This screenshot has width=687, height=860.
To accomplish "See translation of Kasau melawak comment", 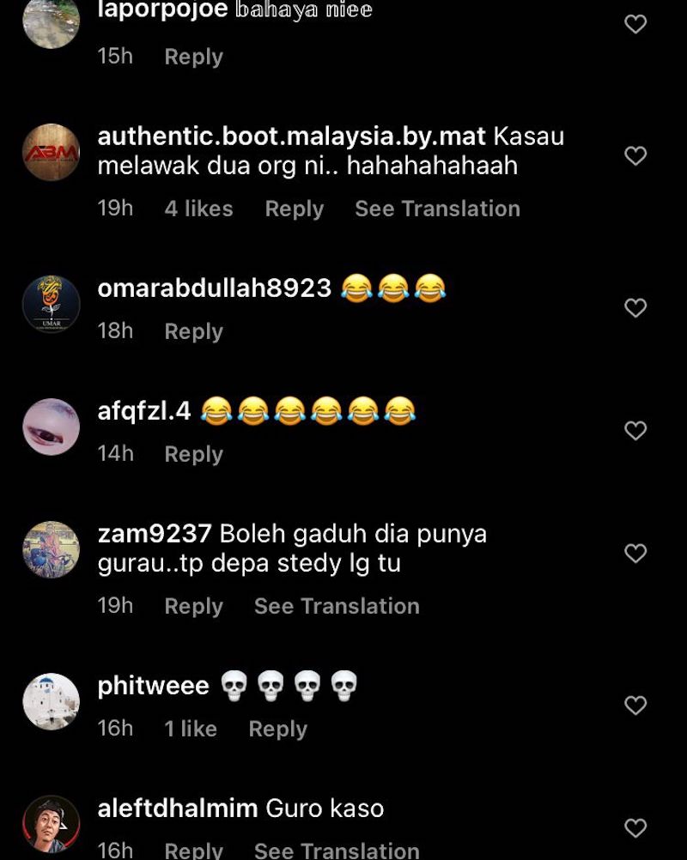I will point(437,209).
